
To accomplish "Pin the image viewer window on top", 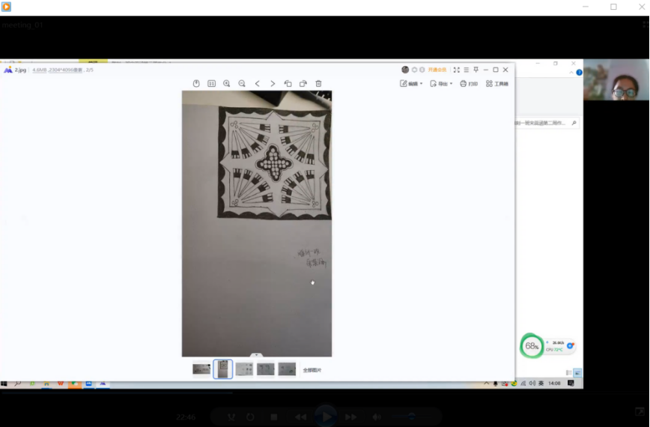I will tap(476, 70).
